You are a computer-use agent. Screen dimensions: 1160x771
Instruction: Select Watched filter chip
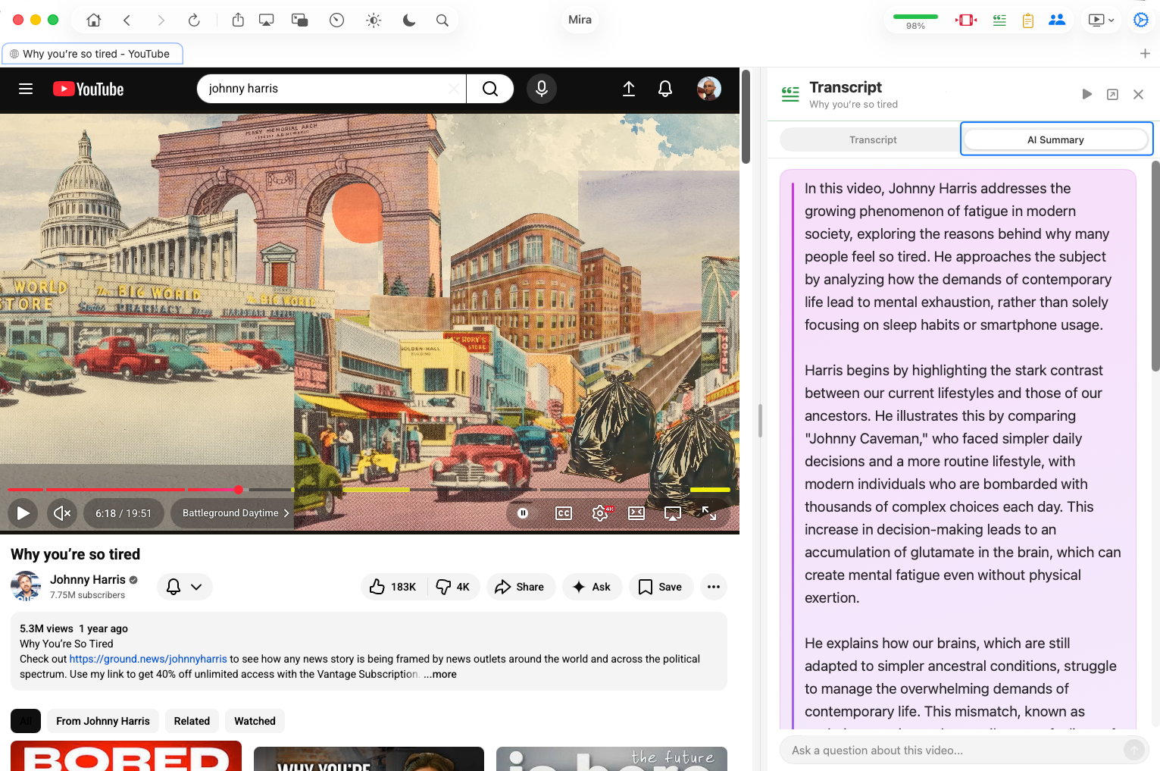click(x=255, y=721)
